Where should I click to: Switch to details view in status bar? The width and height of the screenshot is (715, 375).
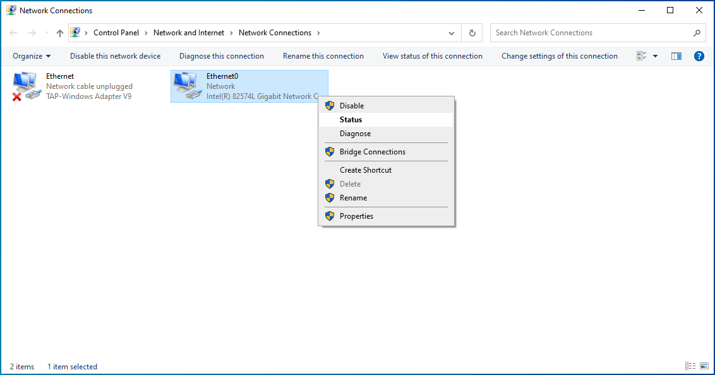coord(690,366)
